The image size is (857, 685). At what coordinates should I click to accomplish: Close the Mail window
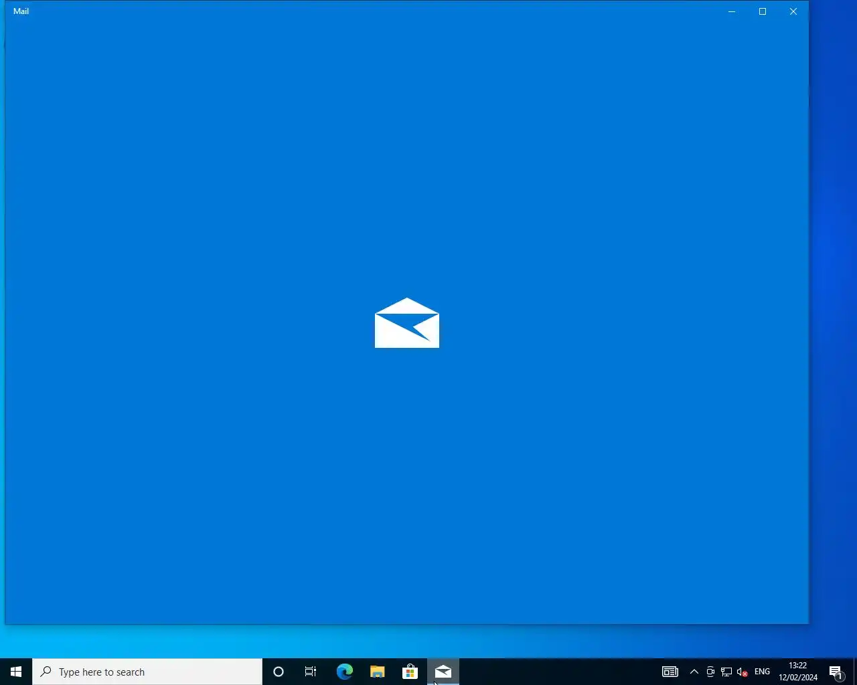(793, 11)
